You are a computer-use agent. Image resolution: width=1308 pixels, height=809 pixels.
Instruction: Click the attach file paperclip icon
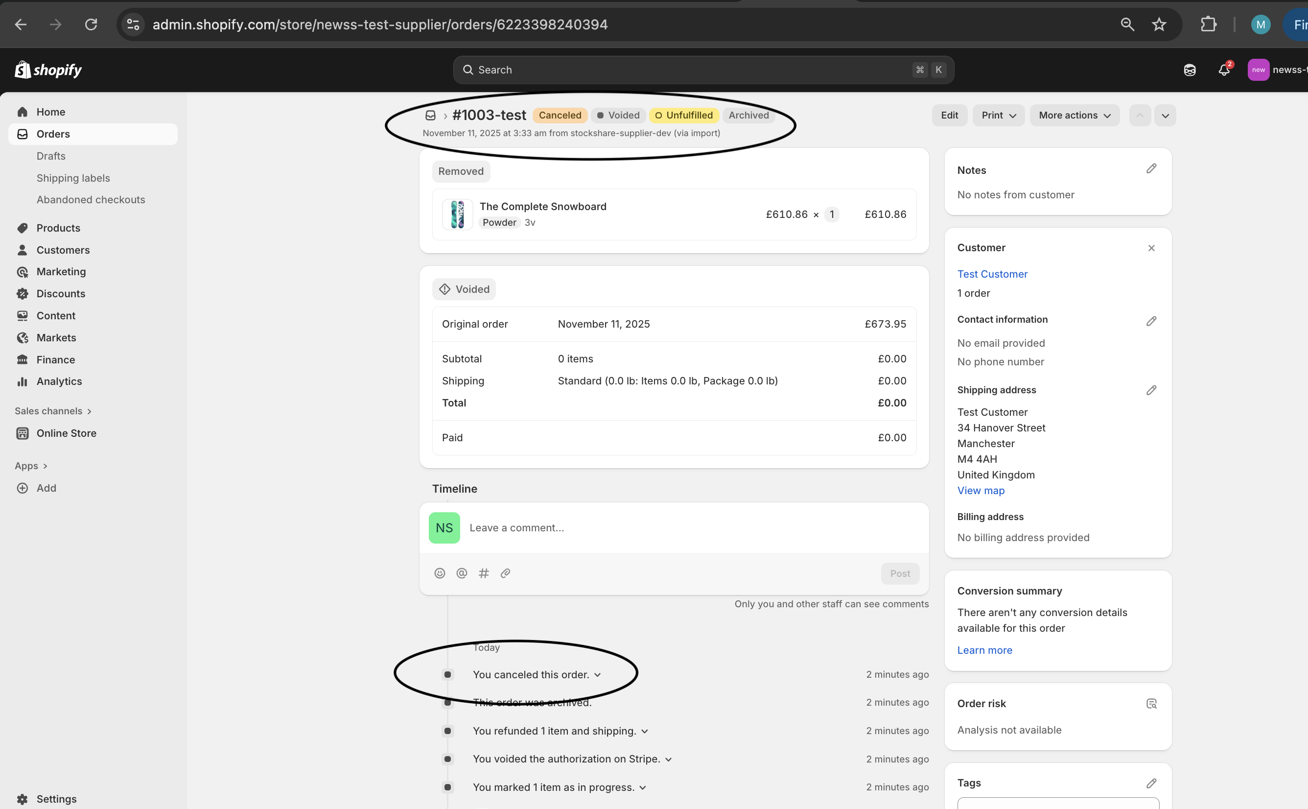(505, 573)
